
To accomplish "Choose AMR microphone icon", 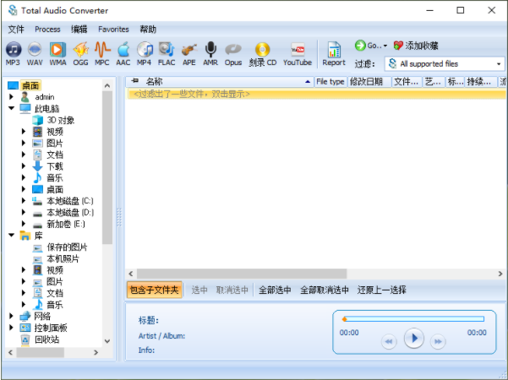I will (210, 54).
